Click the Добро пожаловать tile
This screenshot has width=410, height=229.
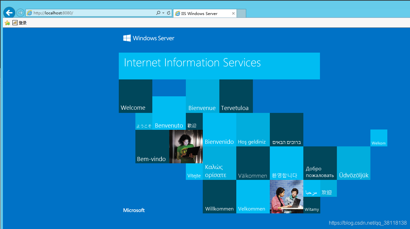pos(320,163)
